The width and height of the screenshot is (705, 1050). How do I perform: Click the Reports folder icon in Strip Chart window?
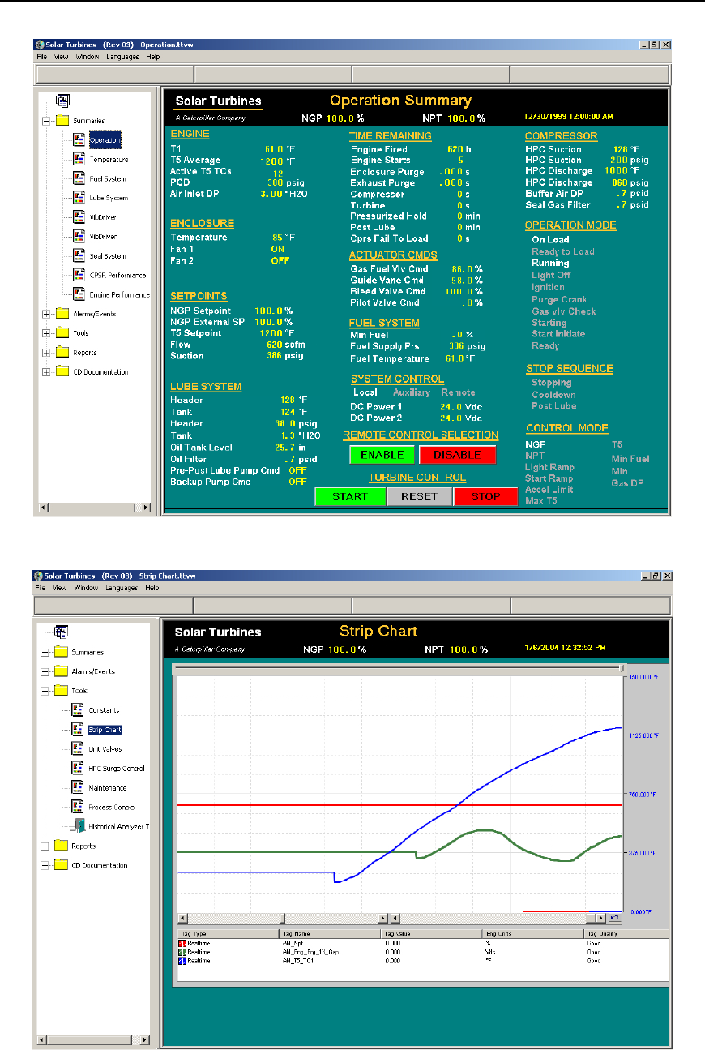(62, 846)
